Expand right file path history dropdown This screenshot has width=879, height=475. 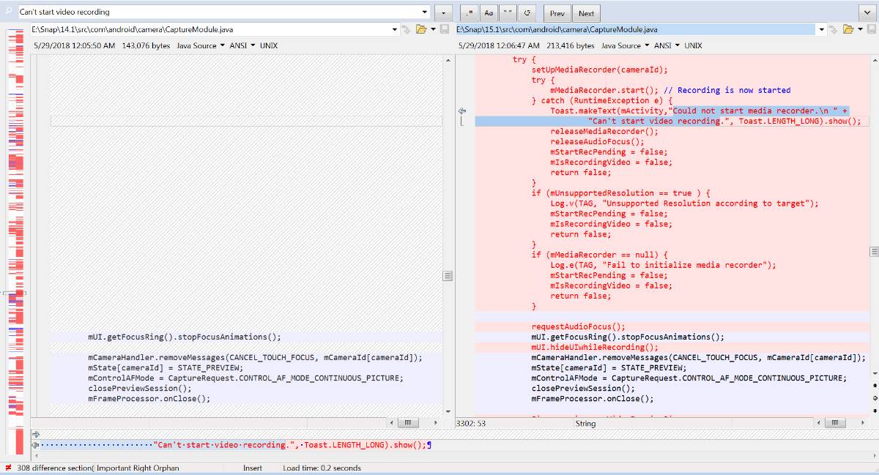[822, 29]
